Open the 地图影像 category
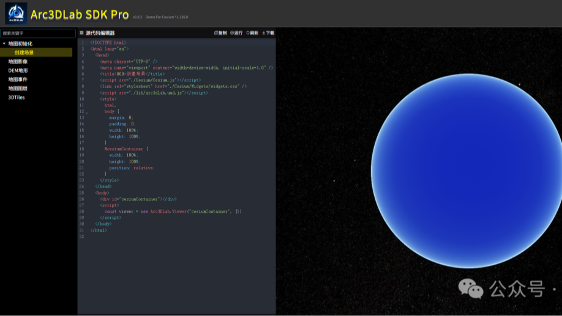 18,62
